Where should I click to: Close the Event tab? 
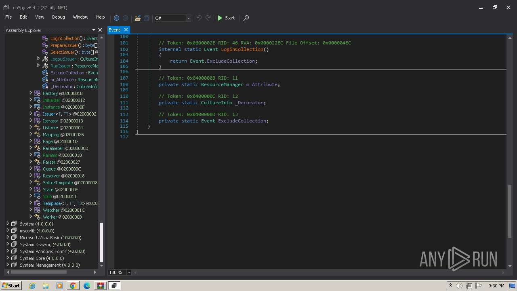pos(126,30)
